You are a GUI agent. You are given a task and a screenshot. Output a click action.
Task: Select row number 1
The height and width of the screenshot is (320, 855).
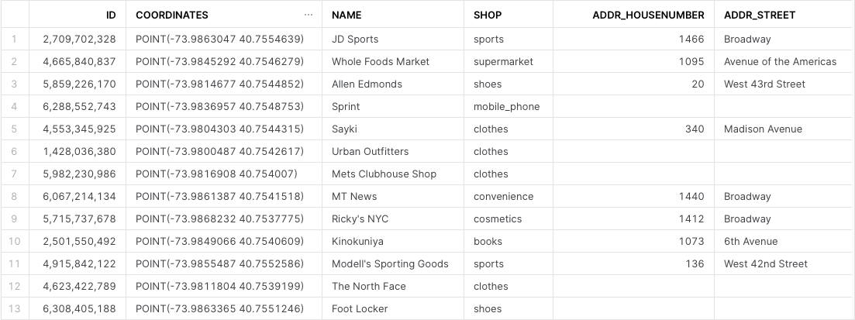15,39
